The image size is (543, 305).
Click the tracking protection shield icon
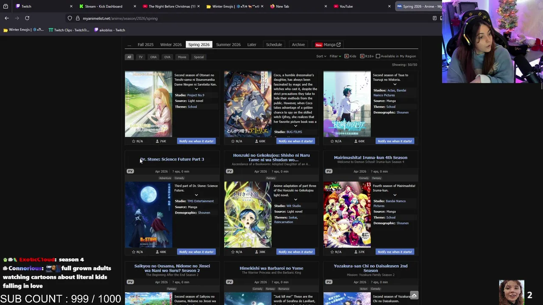70,18
